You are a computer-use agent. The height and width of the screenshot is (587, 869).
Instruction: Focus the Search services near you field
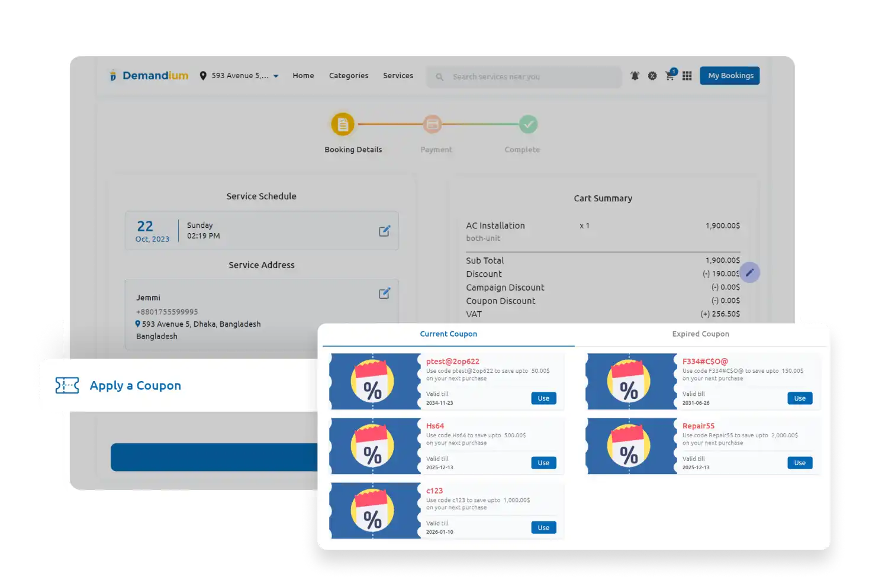[x=524, y=77]
